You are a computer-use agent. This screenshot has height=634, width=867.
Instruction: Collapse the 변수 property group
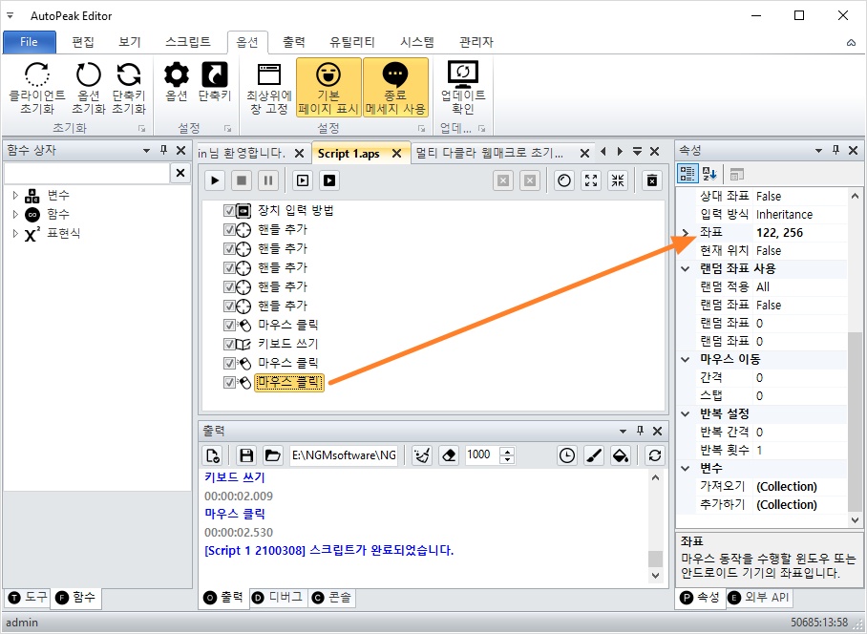point(686,469)
